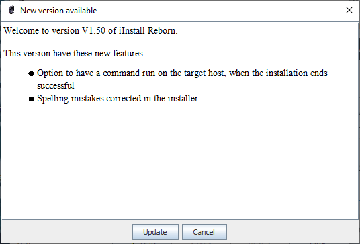Click the iInstall Reborn title bar icon
Screen dimensions: 360x244
(x=11, y=10)
